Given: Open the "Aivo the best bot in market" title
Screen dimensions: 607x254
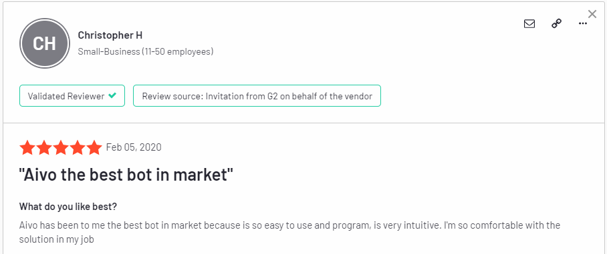Looking at the screenshot, I should [x=126, y=175].
